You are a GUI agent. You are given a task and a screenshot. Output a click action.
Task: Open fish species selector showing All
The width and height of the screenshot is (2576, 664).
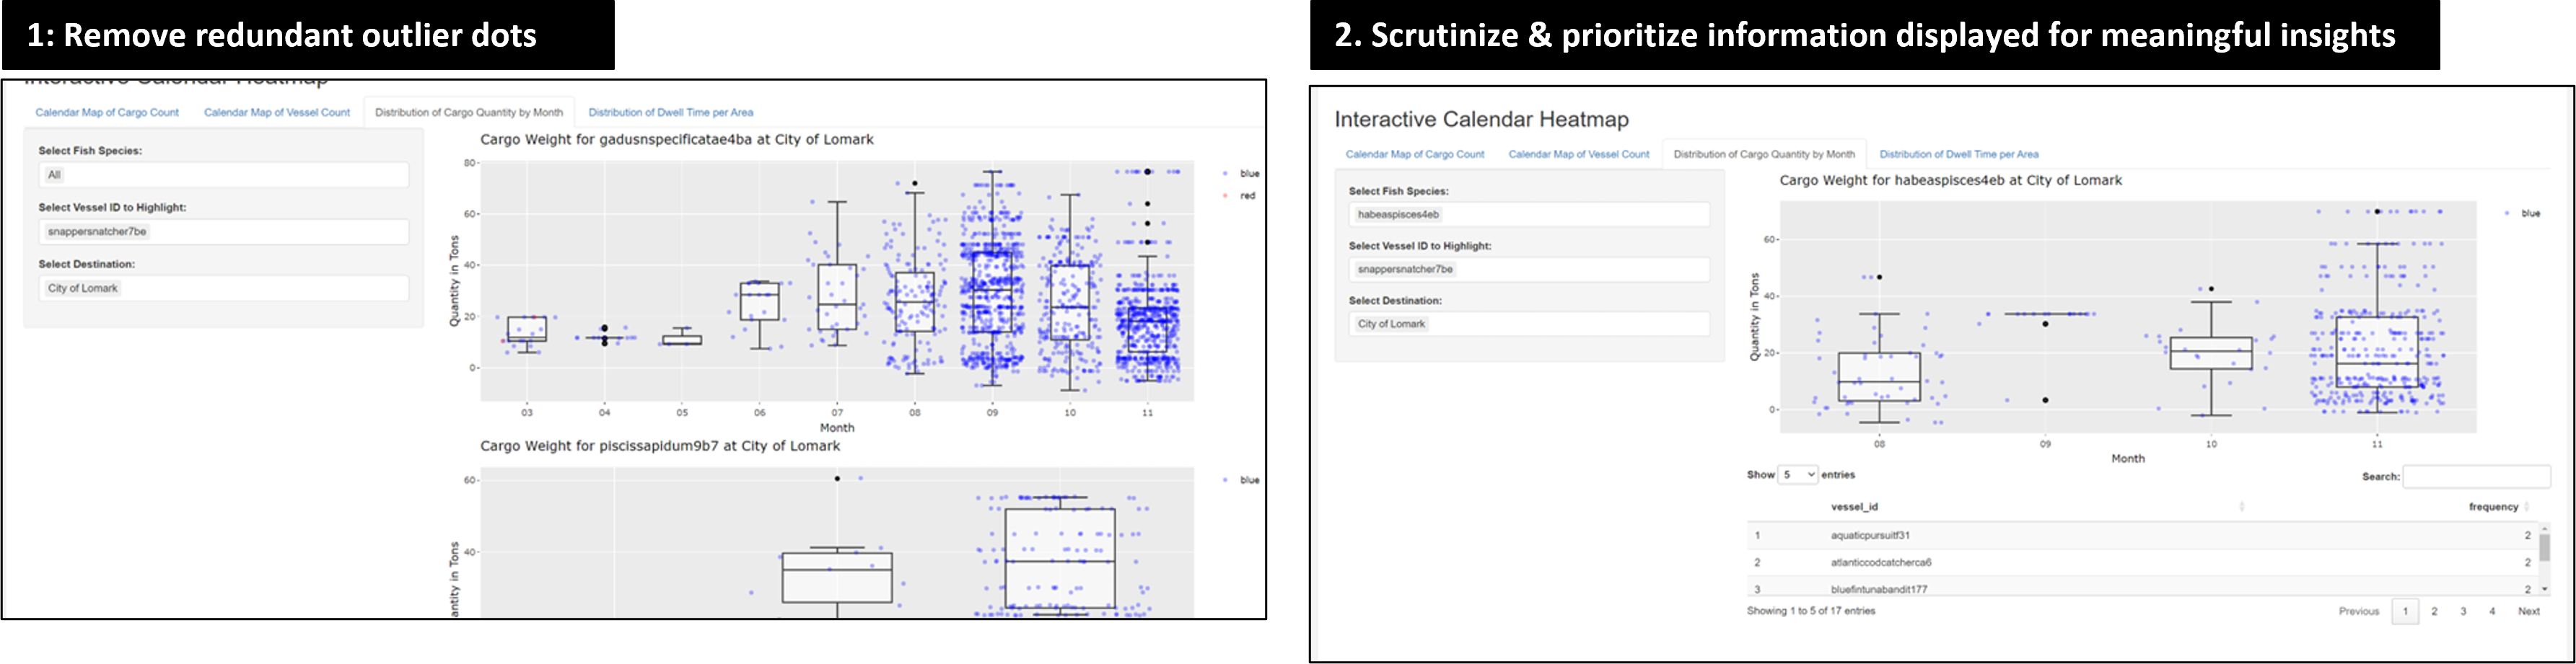pos(223,174)
